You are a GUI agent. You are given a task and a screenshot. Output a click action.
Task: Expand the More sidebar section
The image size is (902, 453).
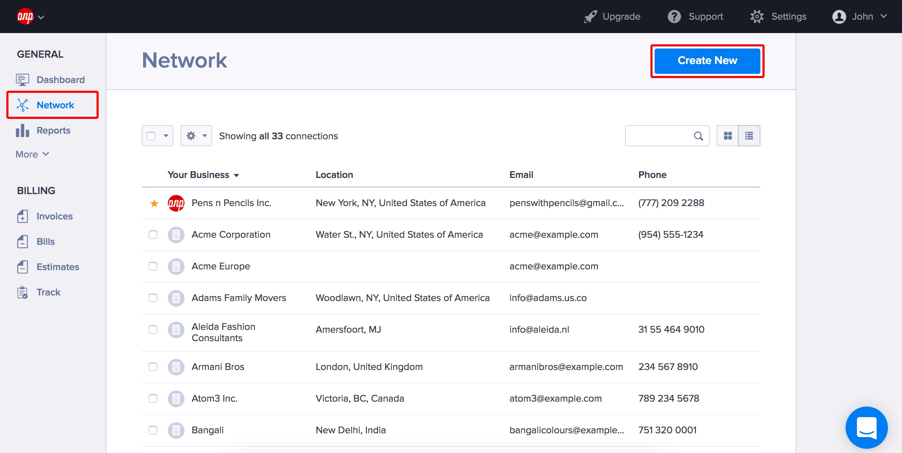(x=32, y=154)
